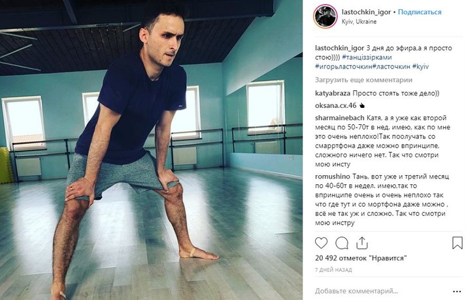The height and width of the screenshot is (300, 466).
Task: Like the post with the heart icon
Action: click(321, 243)
